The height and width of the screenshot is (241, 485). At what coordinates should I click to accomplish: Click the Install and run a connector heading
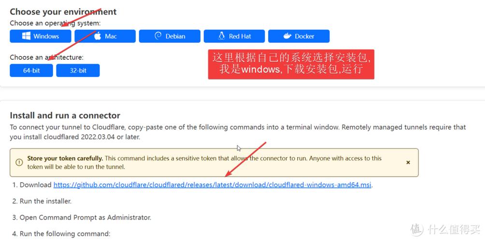coord(65,115)
